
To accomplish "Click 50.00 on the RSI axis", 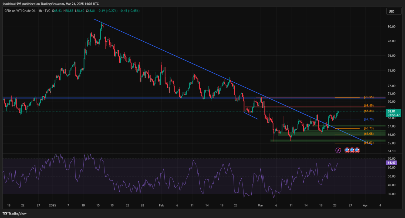I will click(x=391, y=176).
